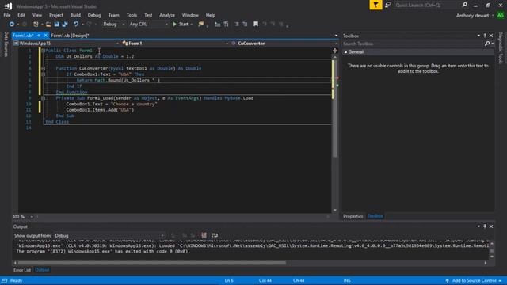Open the Data Sources side tab
Image resolution: width=507 pixels, height=285 pixels.
coord(6,44)
